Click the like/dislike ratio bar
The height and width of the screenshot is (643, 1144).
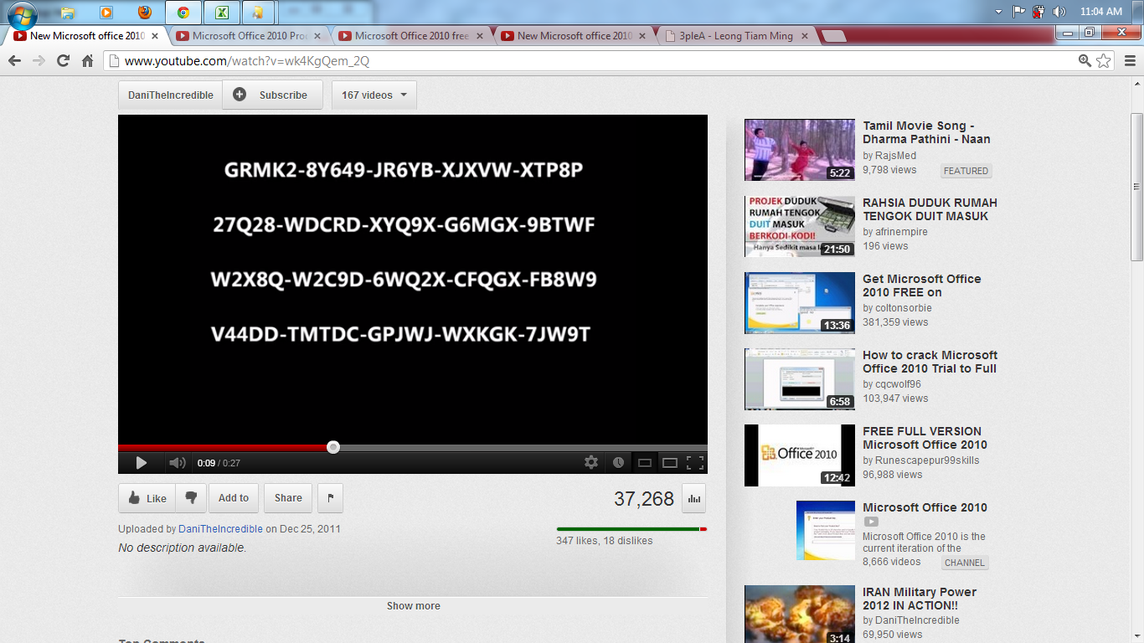coord(631,529)
